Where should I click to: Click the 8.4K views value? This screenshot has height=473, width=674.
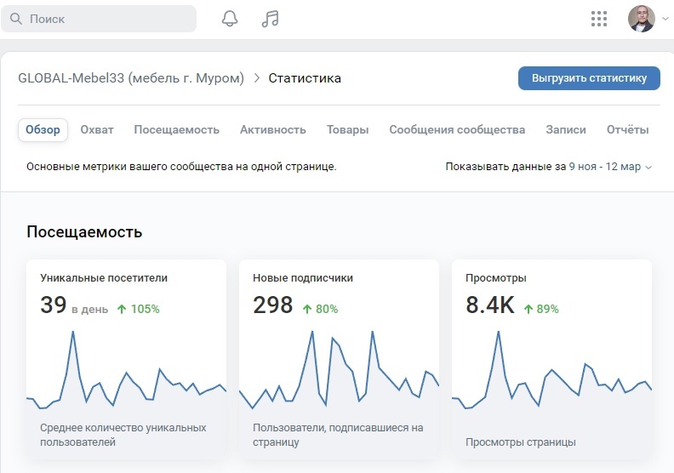coord(490,305)
